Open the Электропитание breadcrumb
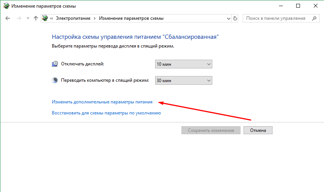324x192 pixels. pos(73,18)
